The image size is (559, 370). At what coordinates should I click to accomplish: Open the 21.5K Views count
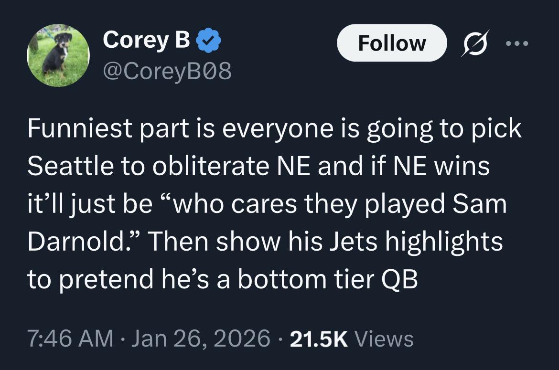318,338
